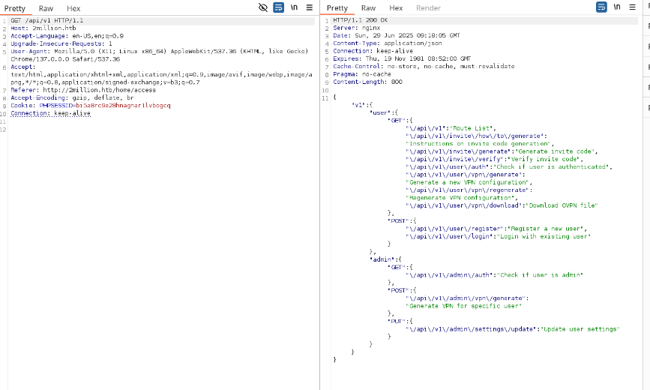Click the "admin" JSON key
Viewport: 650px width, 390px height.
pyautogui.click(x=382, y=259)
